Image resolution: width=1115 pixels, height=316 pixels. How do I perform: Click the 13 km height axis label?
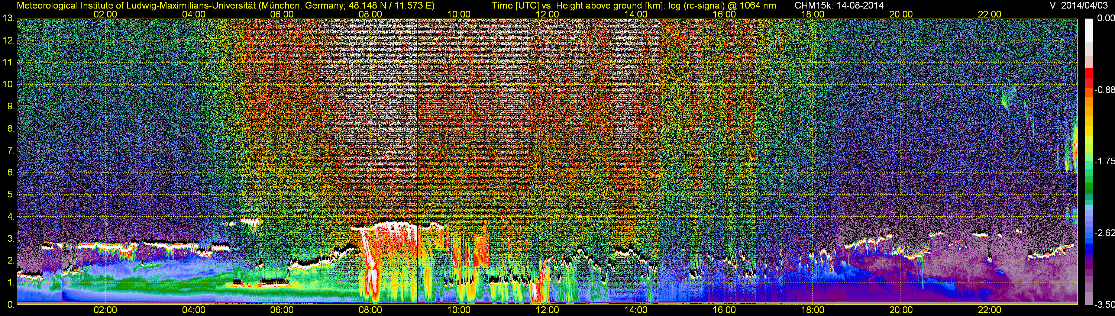click(x=8, y=19)
